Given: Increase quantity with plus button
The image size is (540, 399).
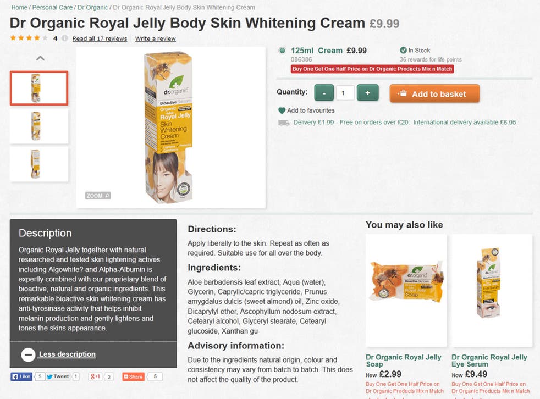Looking at the screenshot, I should pos(367,93).
